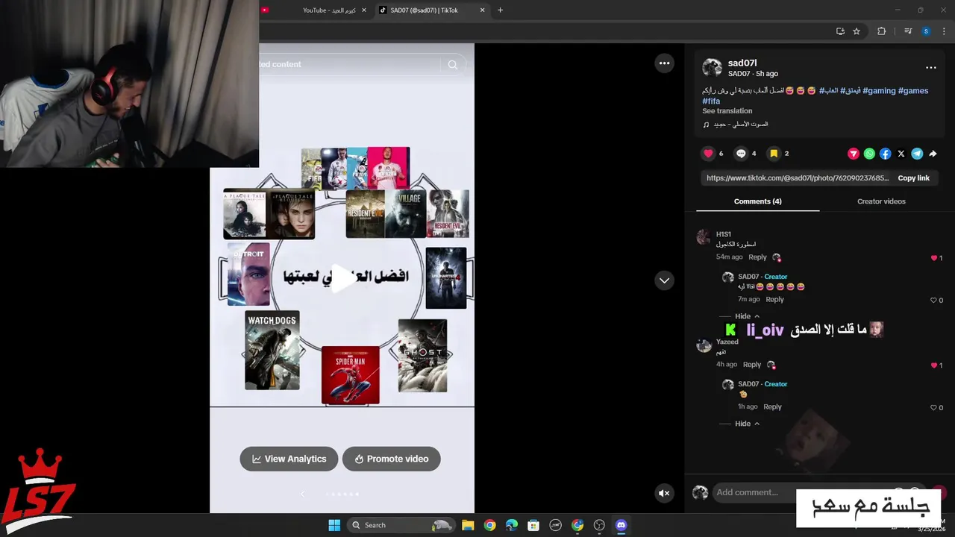Reply to SAD07's 7m ago comment
The width and height of the screenshot is (955, 537).
[774, 299]
